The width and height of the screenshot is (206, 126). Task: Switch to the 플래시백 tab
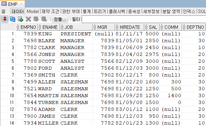click(117, 12)
